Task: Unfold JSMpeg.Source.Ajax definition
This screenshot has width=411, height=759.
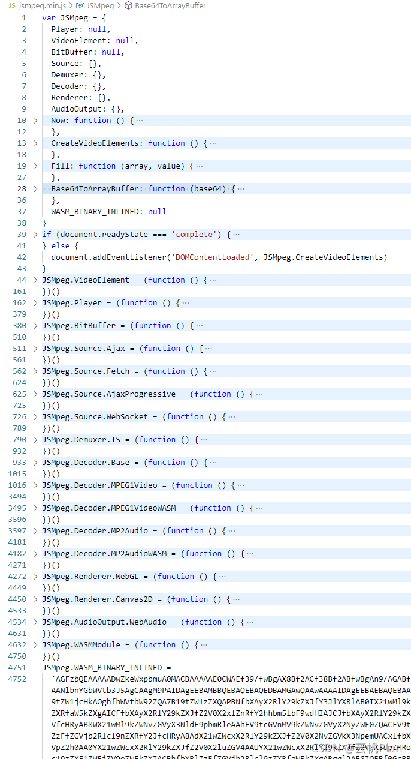Action: click(35, 349)
